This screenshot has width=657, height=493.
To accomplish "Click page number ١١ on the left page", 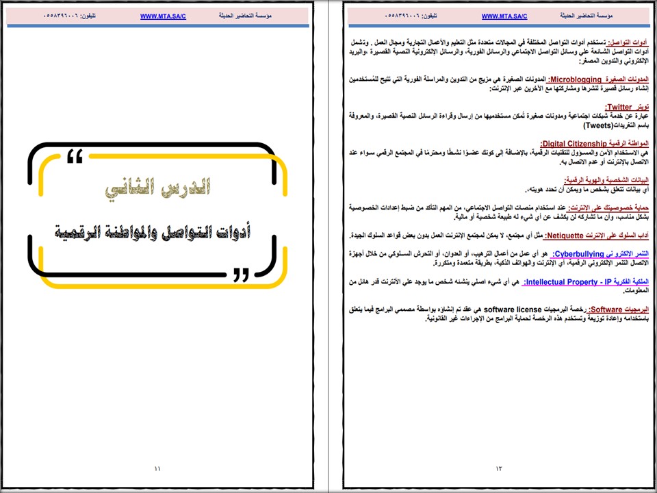I will tap(157, 468).
